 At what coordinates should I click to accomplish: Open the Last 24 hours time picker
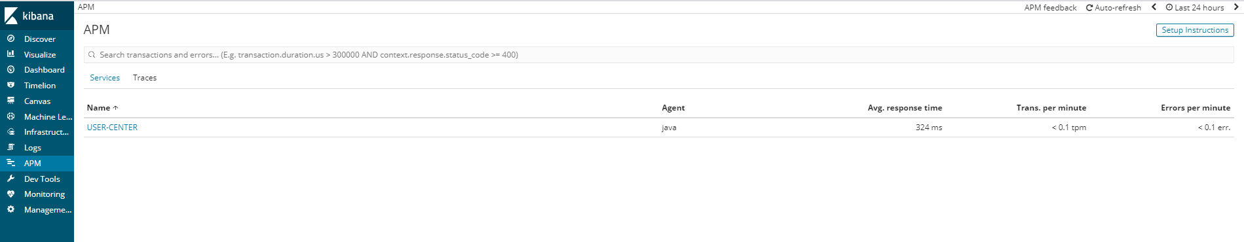pos(1195,8)
